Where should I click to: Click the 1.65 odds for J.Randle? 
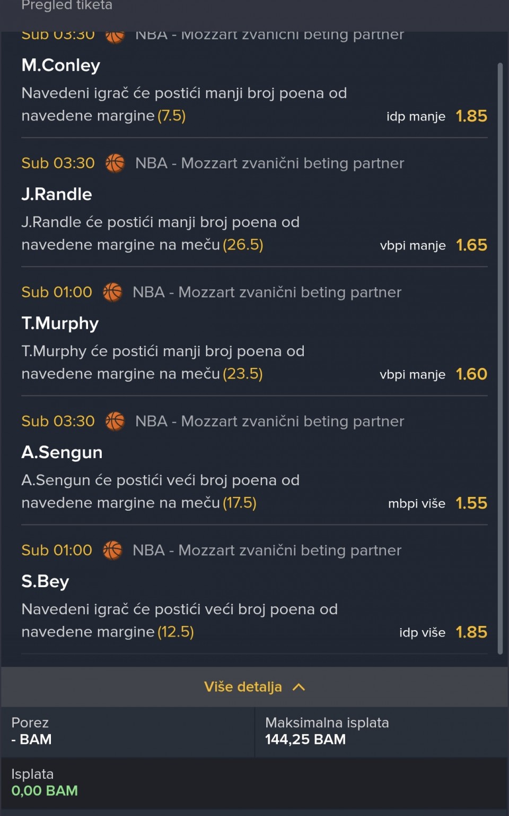tap(471, 245)
